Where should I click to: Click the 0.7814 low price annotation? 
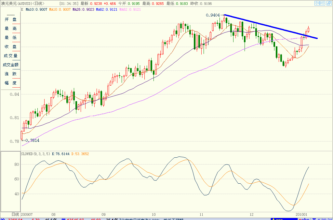click(32, 140)
